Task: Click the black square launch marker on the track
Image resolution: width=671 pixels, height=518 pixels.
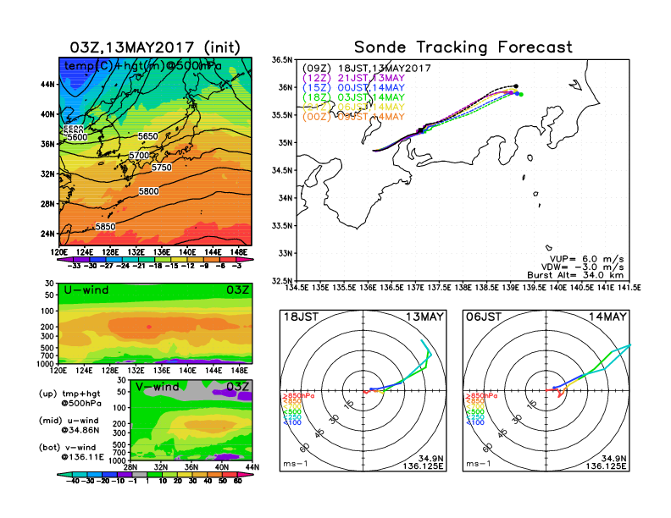Action: (421, 130)
